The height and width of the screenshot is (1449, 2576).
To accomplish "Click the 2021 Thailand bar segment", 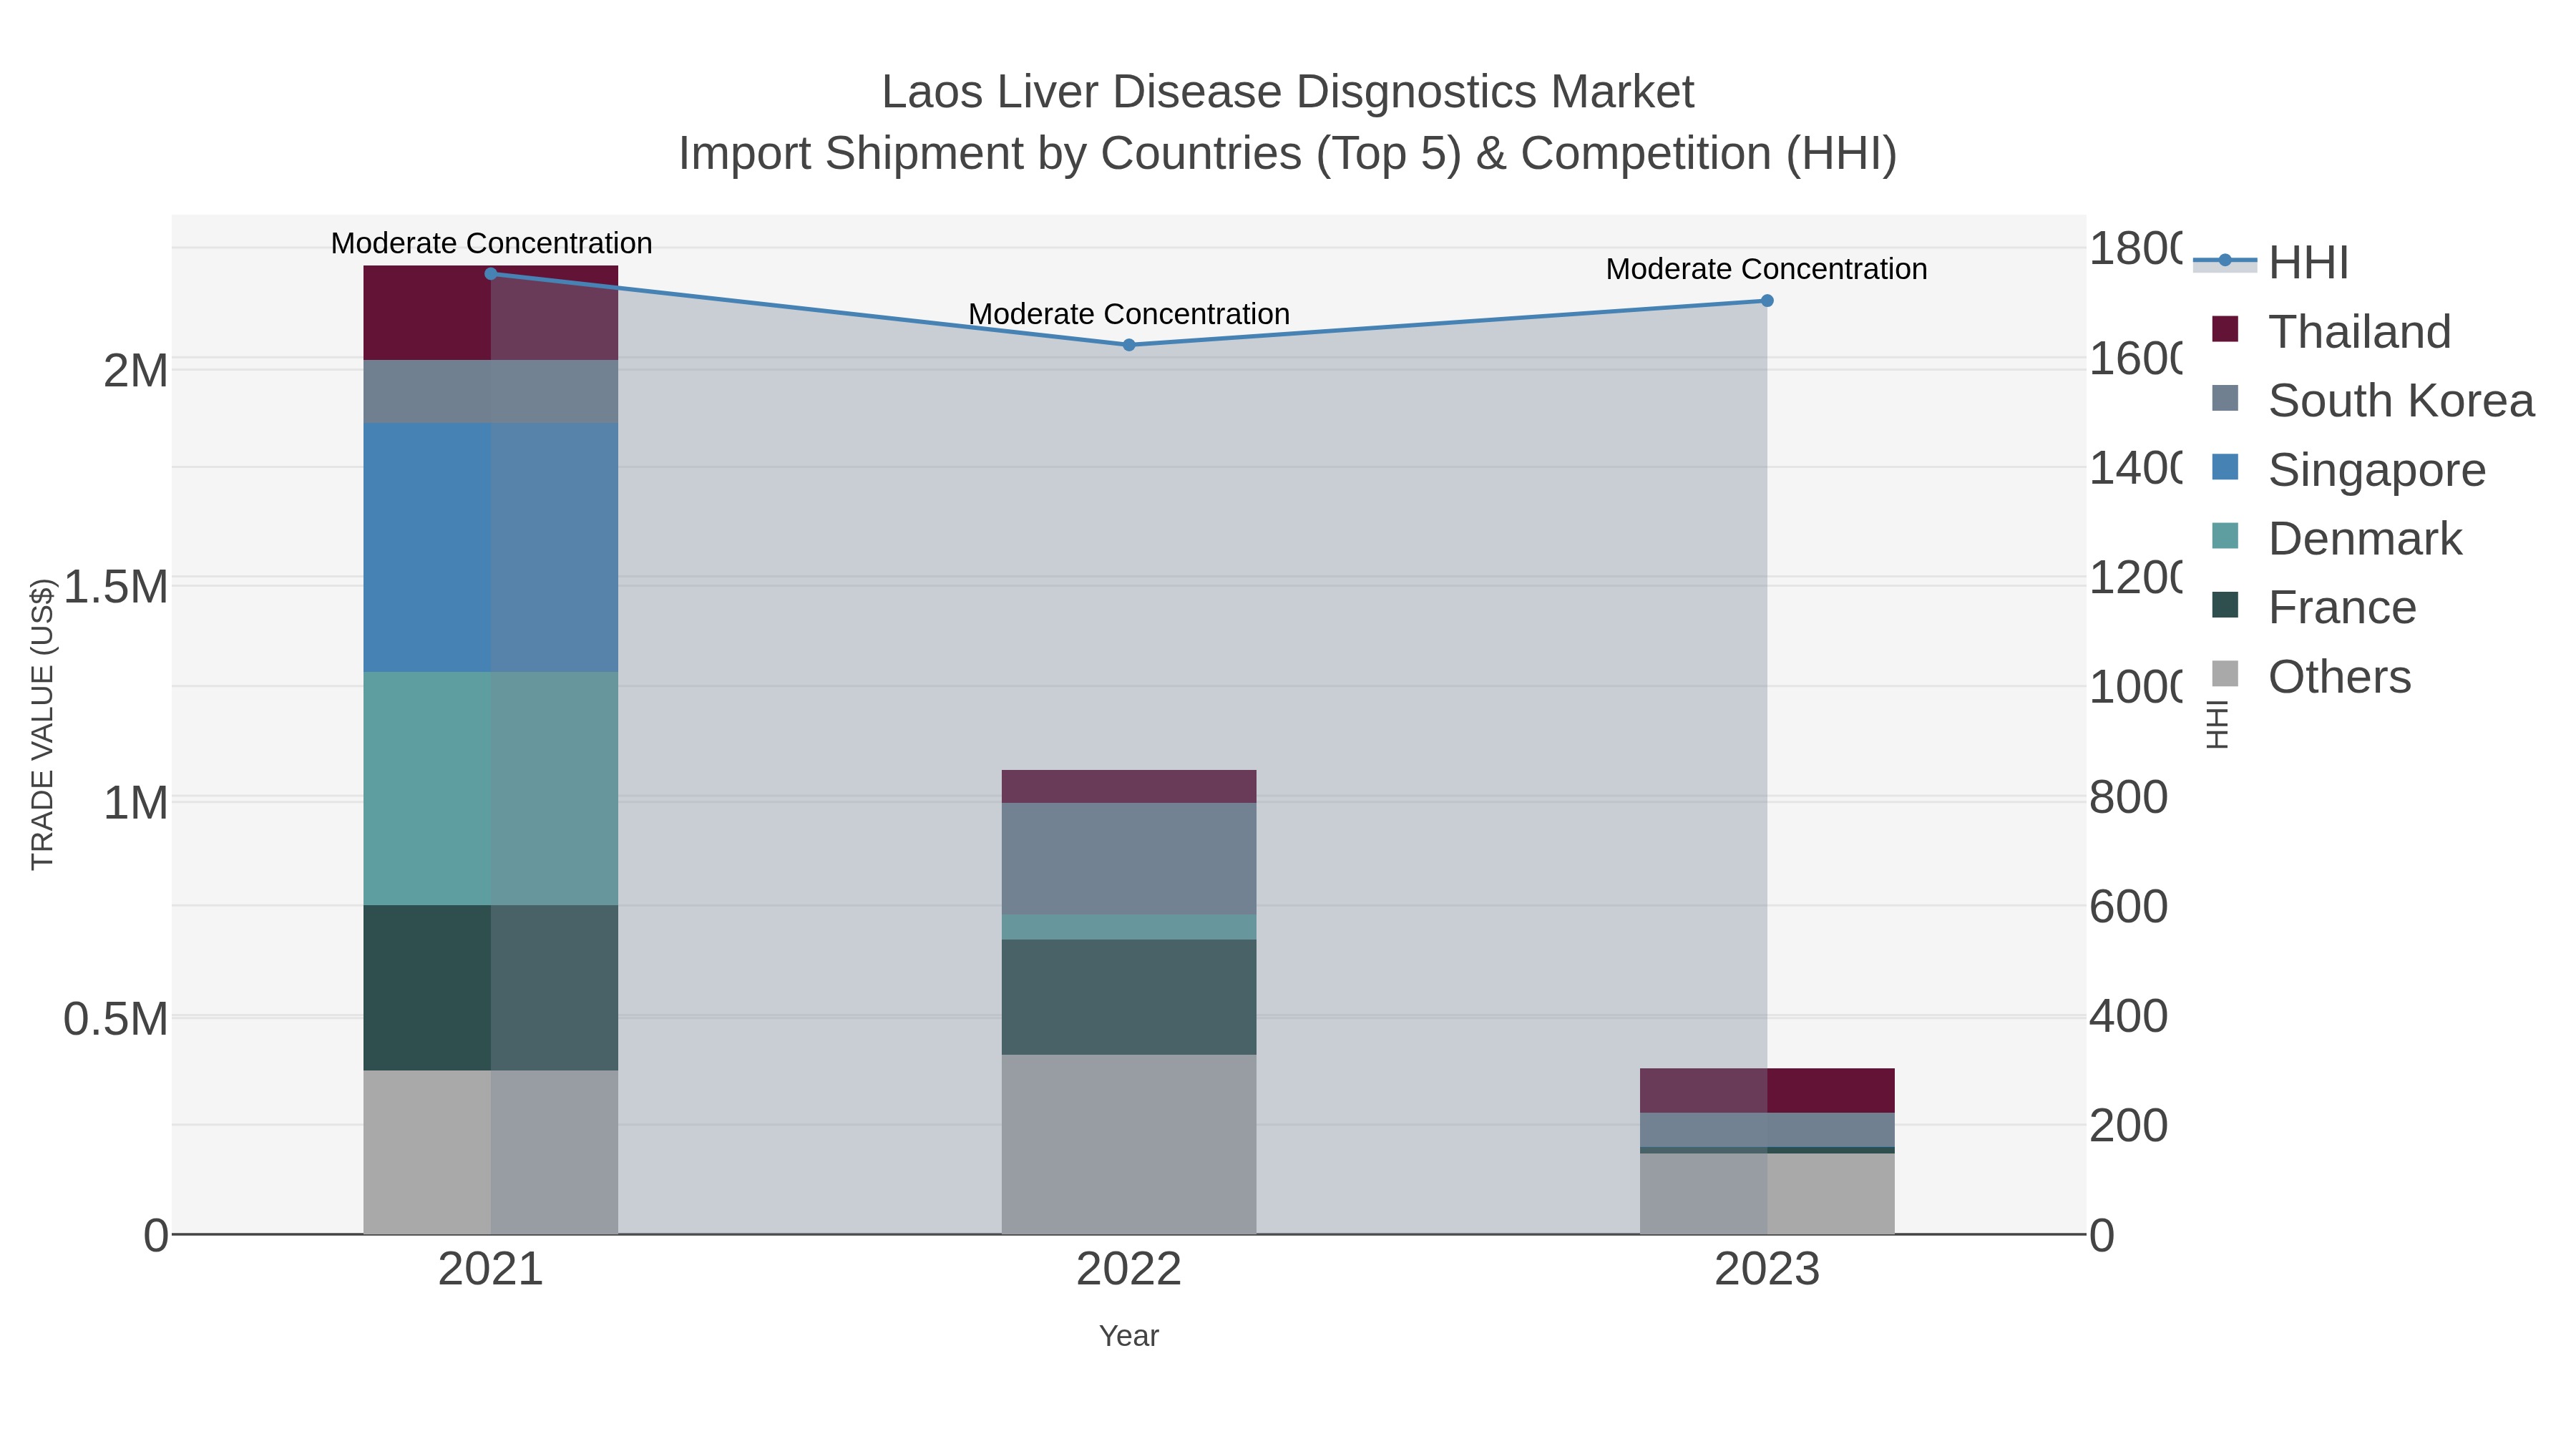I will 490,313.
